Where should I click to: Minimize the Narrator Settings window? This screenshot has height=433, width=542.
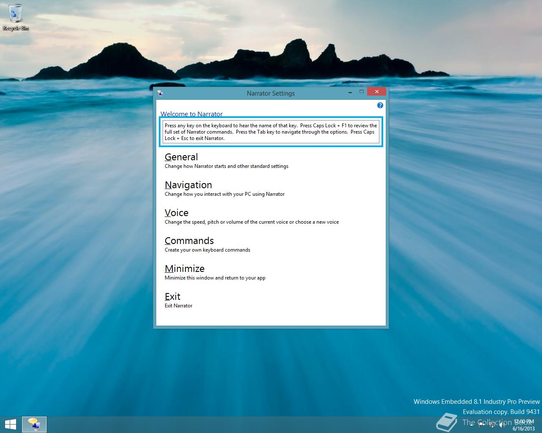click(351, 92)
